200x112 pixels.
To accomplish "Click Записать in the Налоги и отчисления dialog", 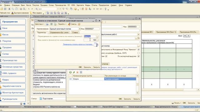I will point(87,67).
